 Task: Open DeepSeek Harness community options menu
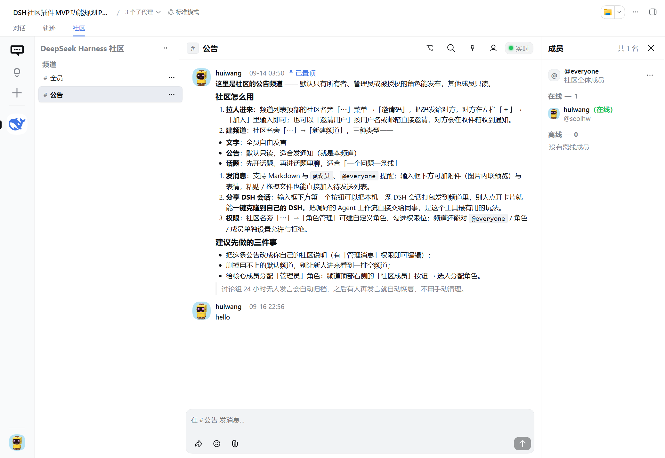pos(164,48)
